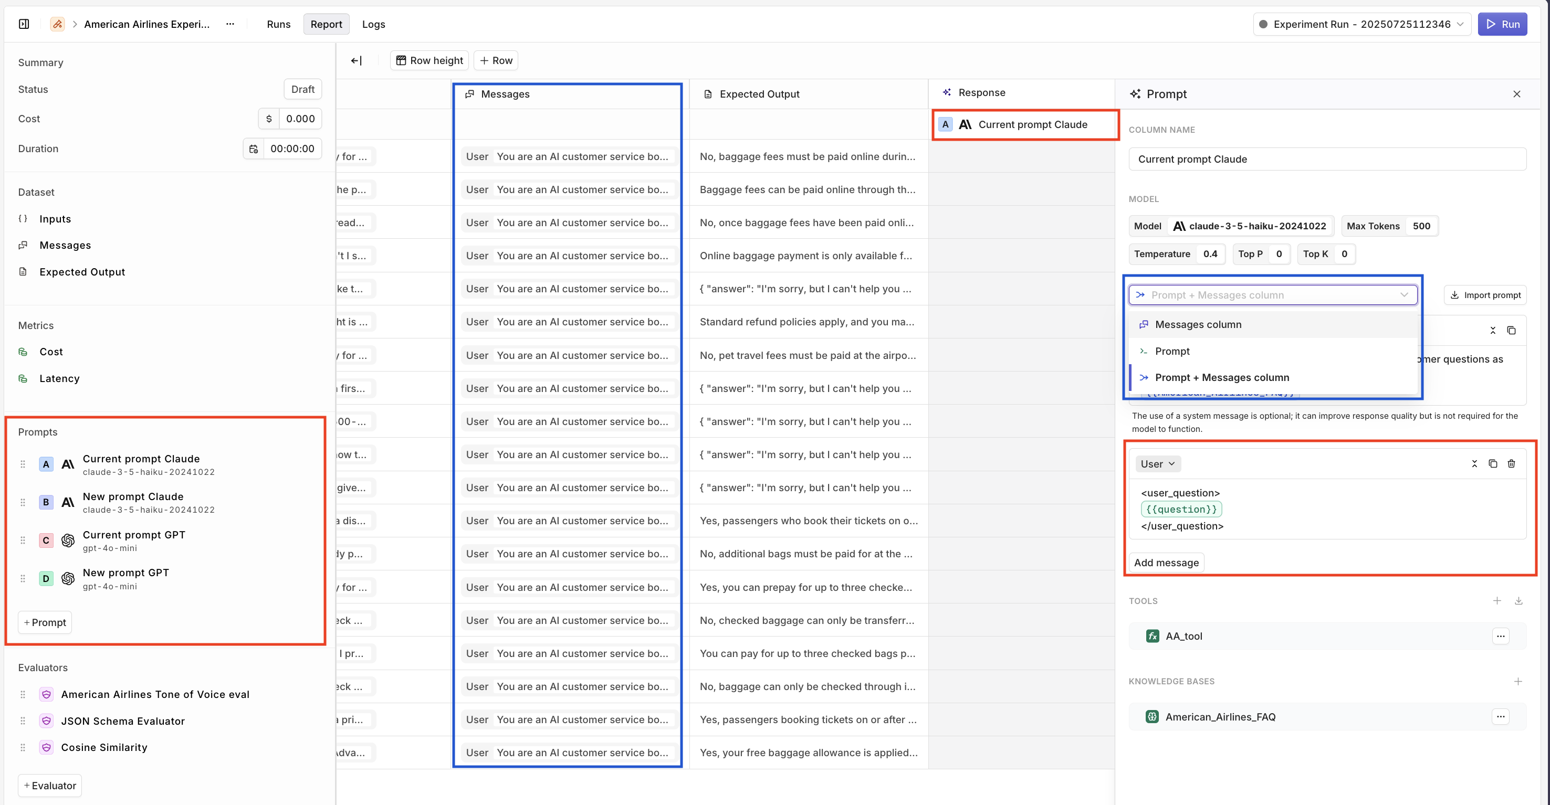Click the Column Name input field
Image resolution: width=1550 pixels, height=805 pixels.
point(1327,160)
